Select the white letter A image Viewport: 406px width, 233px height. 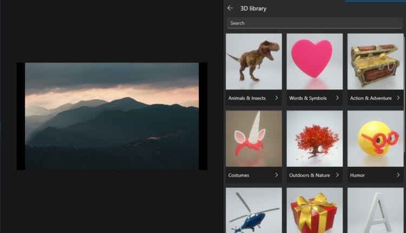click(375, 210)
